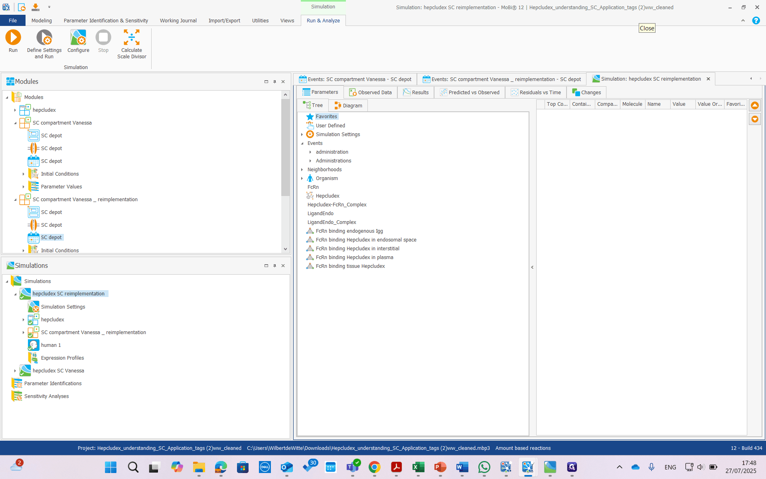The height and width of the screenshot is (479, 766).
Task: Switch to Observed Data tab
Action: click(x=370, y=92)
